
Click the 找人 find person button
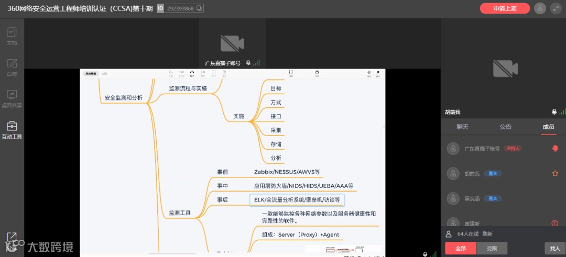point(555,248)
